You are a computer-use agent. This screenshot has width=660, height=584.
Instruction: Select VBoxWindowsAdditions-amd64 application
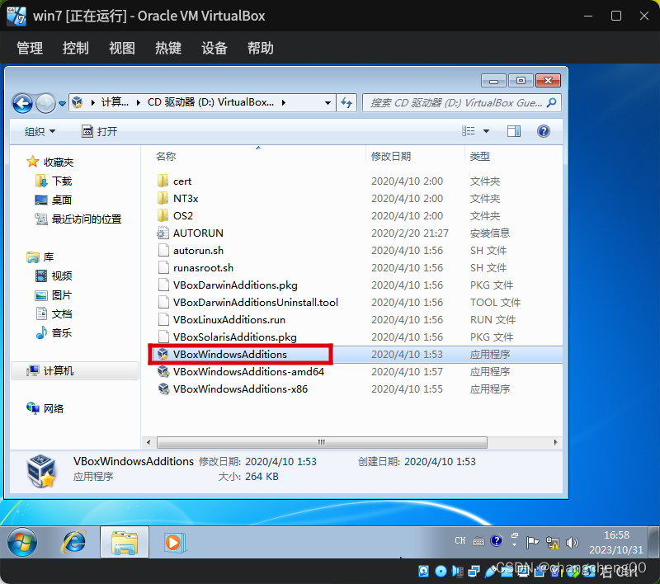click(248, 371)
